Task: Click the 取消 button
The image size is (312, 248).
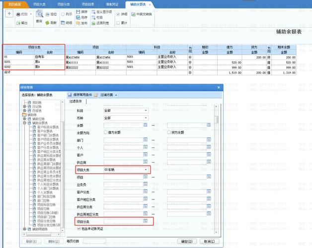Action: 209,242
